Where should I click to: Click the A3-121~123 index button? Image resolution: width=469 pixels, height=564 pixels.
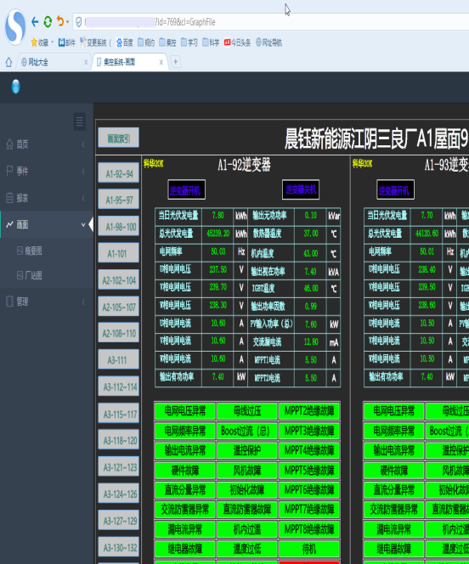pos(119,466)
